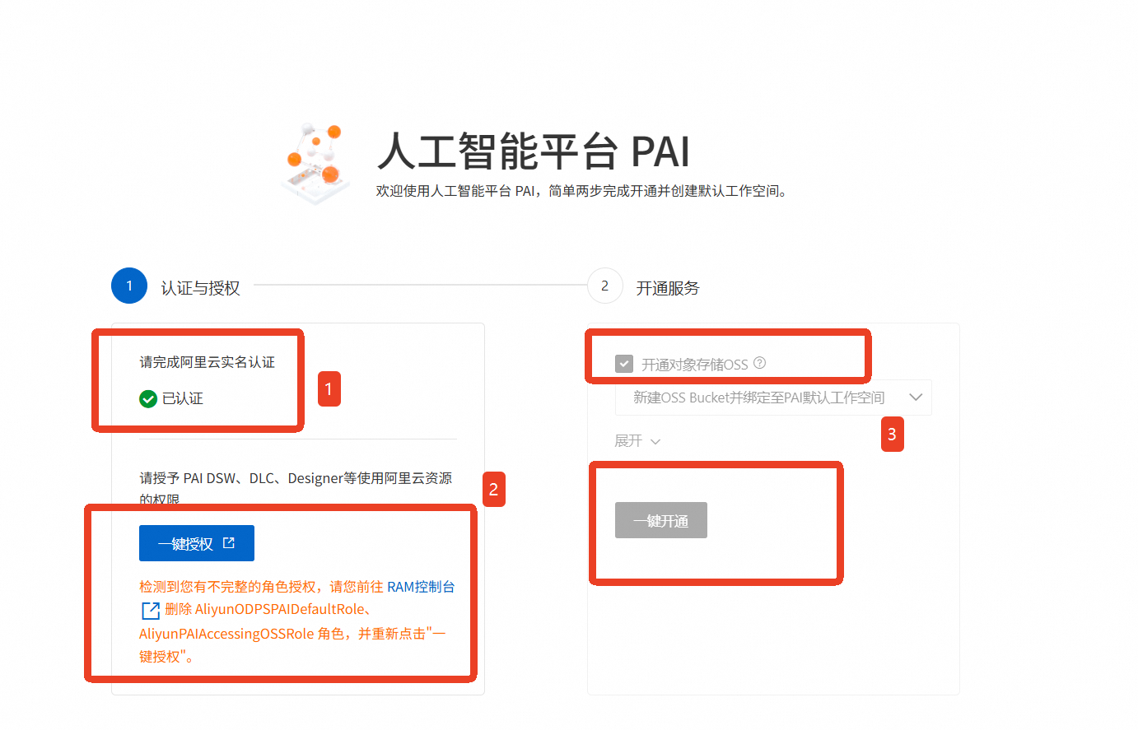Image resolution: width=1138 pixels, height=730 pixels.
Task: Click the 请授予 PAI DSW、DLC、Designer permission text
Action: [296, 488]
